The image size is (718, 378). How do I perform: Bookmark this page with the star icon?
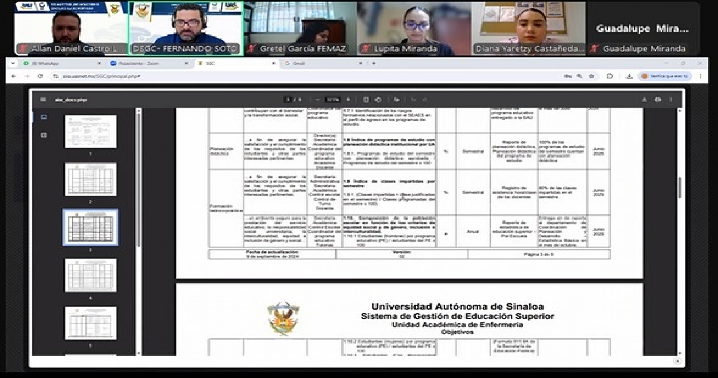(592, 76)
